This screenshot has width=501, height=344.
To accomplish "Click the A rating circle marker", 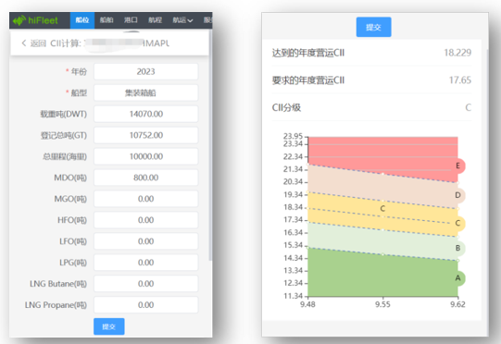I will point(458,278).
